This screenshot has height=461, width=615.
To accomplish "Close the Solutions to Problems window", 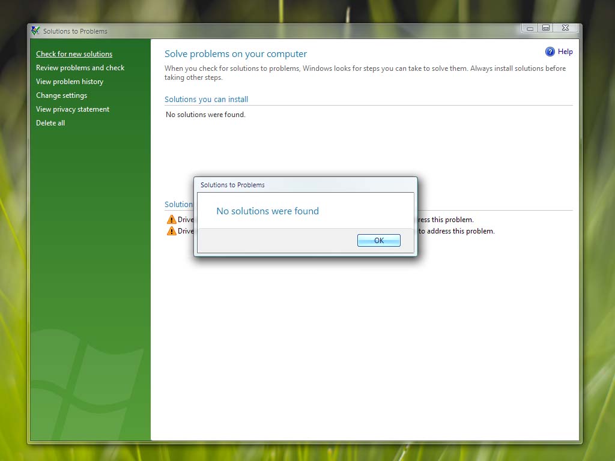I will click(x=566, y=28).
